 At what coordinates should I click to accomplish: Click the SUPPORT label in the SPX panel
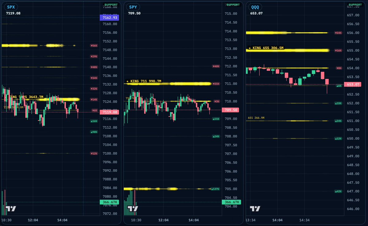pos(111,5)
